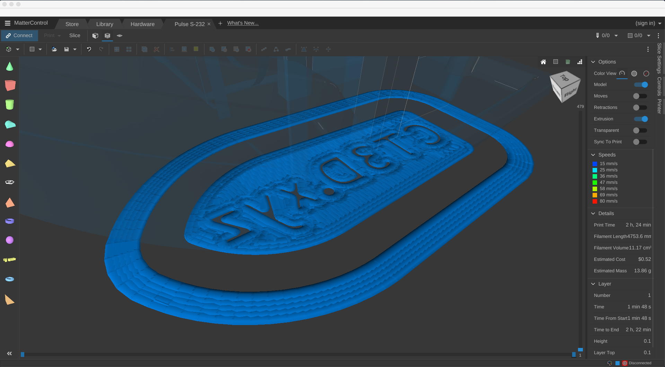Select speed color view gauge icon
This screenshot has height=367, width=665.
(x=622, y=73)
